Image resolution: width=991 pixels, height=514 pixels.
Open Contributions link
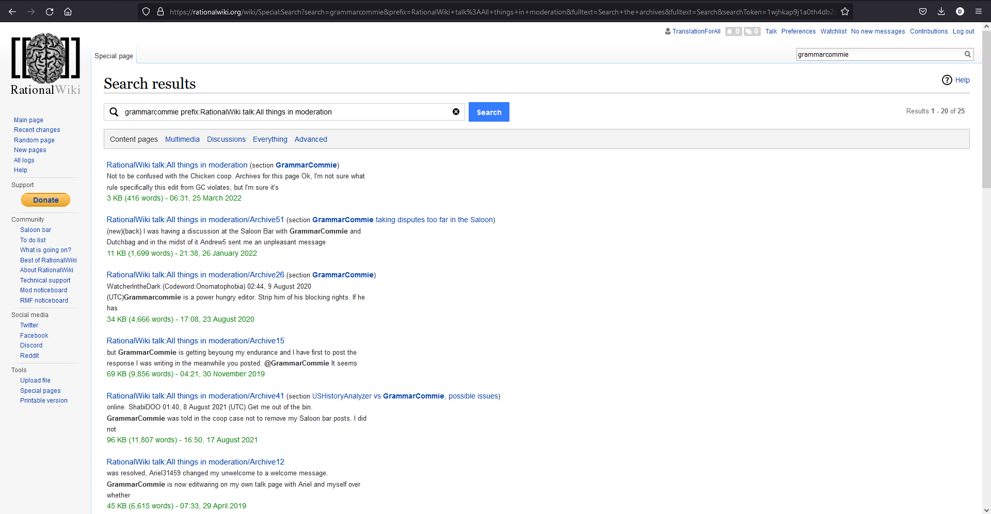929,31
